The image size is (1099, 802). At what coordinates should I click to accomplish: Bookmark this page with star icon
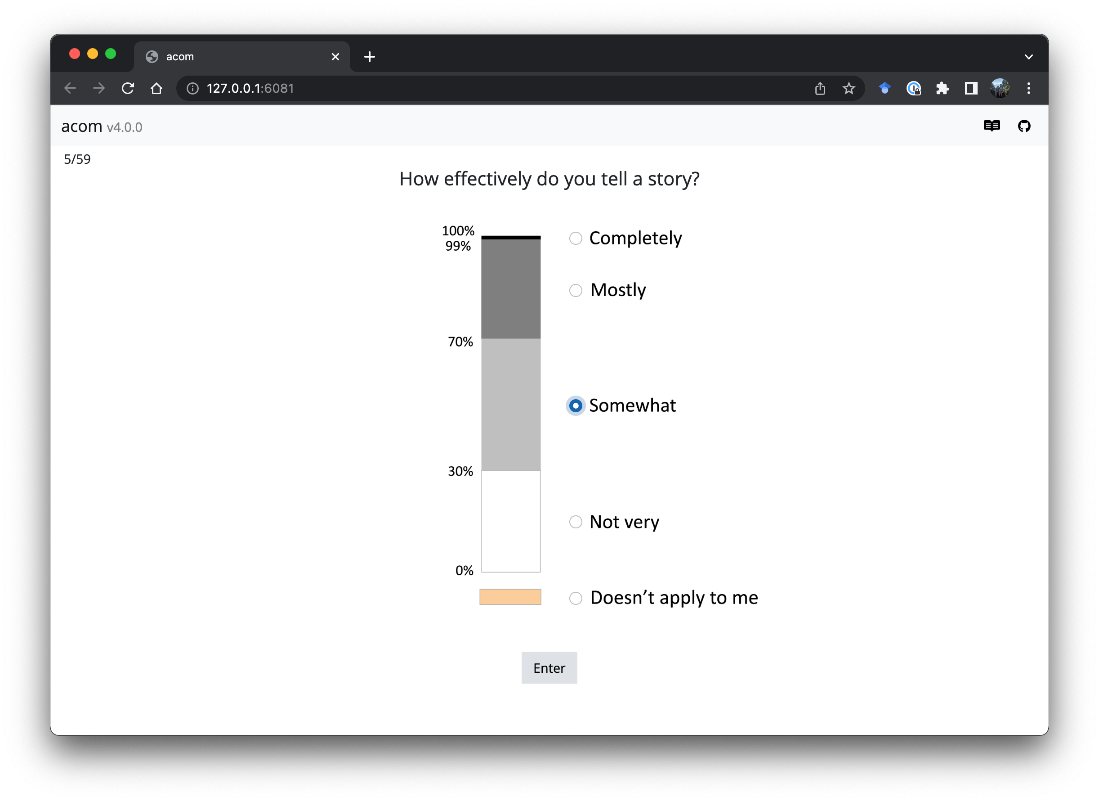(x=848, y=88)
